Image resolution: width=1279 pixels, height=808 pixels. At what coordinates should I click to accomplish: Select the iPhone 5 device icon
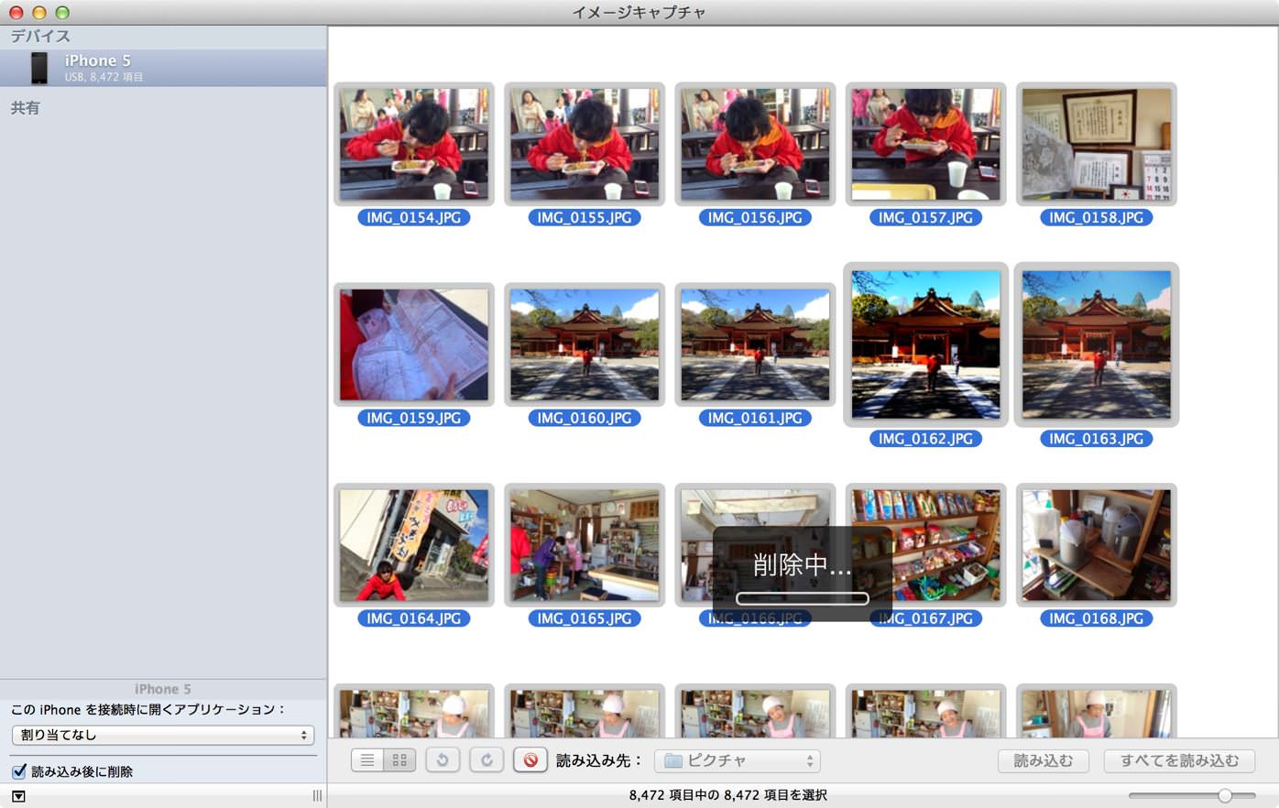point(38,68)
